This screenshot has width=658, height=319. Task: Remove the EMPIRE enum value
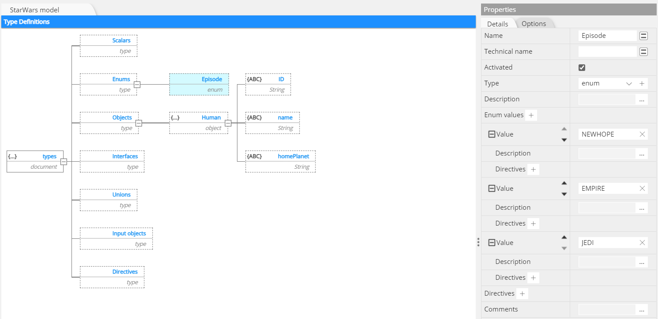coord(642,188)
